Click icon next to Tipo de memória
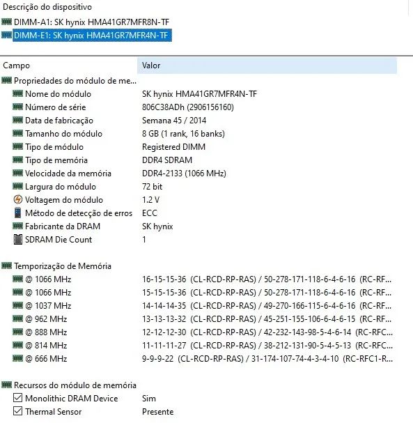The image size is (413, 423). (18, 160)
